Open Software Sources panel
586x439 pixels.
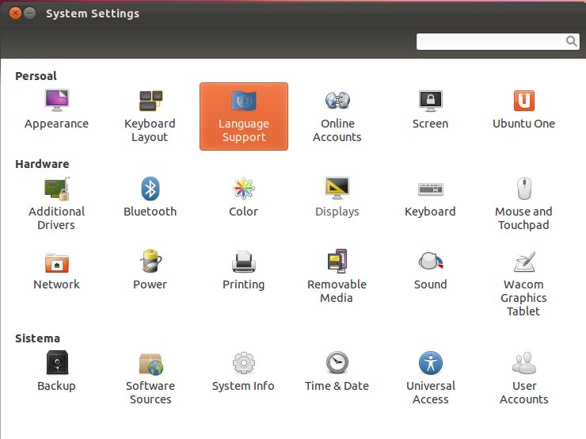click(150, 378)
